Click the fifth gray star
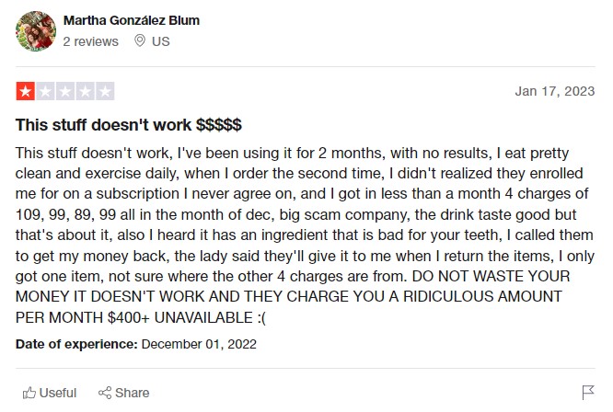Screen dimensions: 613x412 coord(105,91)
